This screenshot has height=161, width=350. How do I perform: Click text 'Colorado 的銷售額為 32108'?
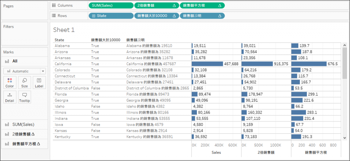[x=149, y=70]
